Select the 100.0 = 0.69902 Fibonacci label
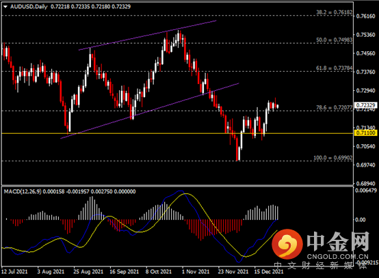 click(x=333, y=158)
